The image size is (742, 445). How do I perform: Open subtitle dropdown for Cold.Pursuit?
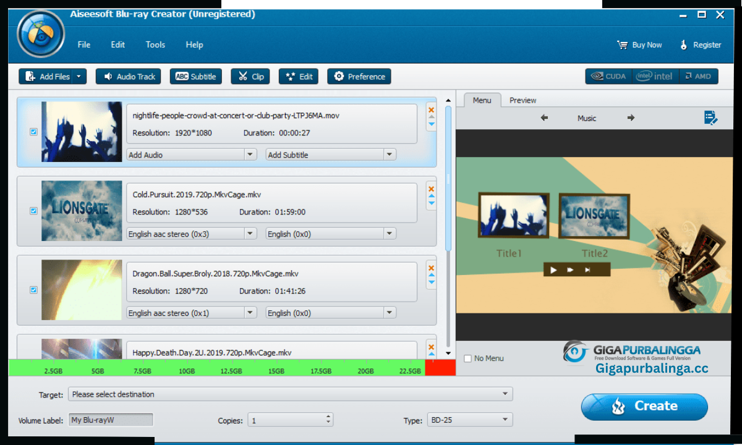(331, 234)
